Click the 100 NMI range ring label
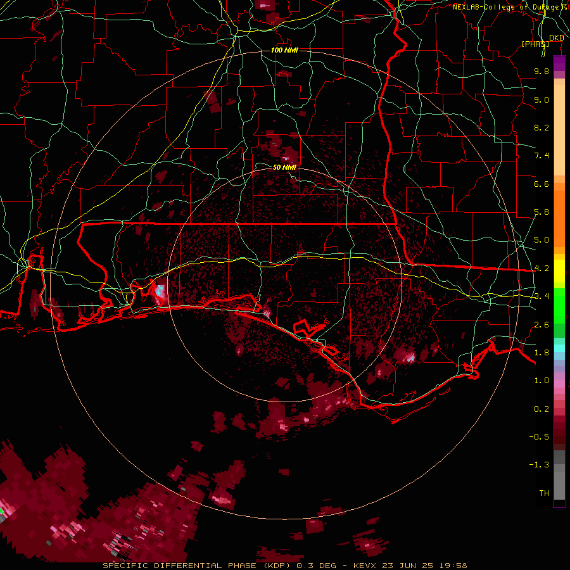The width and height of the screenshot is (570, 570). (284, 50)
